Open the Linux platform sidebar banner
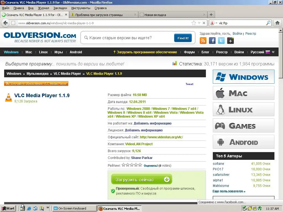Viewport: 283px width, 212px height. (x=243, y=109)
